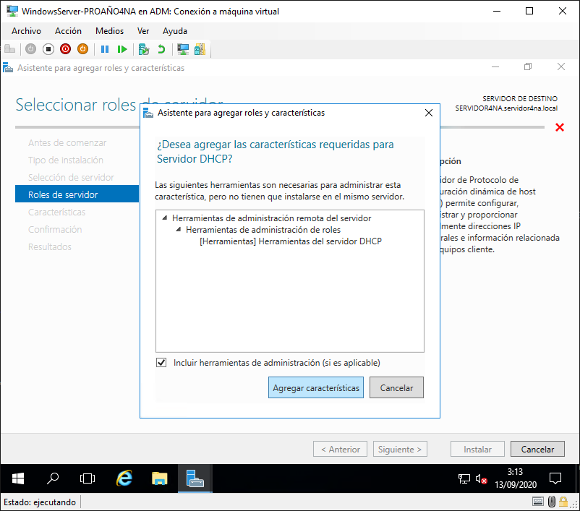Open File Explorer from taskbar

(x=159, y=478)
